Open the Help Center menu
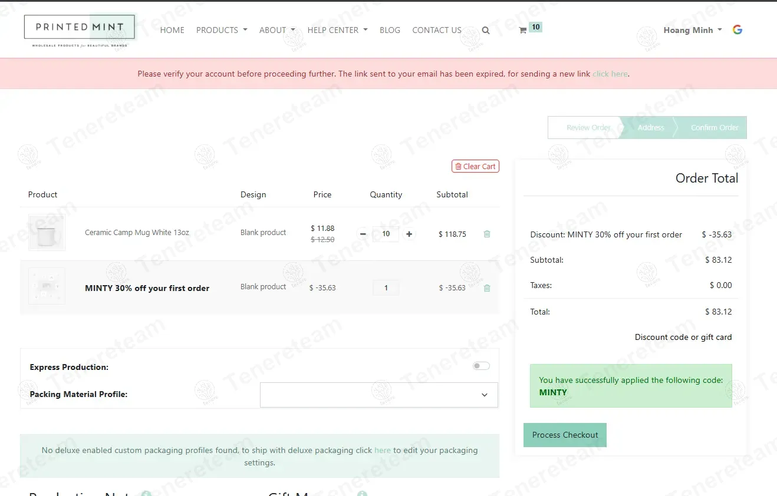Image resolution: width=777 pixels, height=496 pixels. click(x=337, y=30)
